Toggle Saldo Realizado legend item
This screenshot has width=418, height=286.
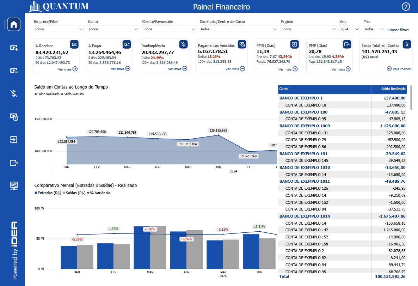pyautogui.click(x=47, y=94)
